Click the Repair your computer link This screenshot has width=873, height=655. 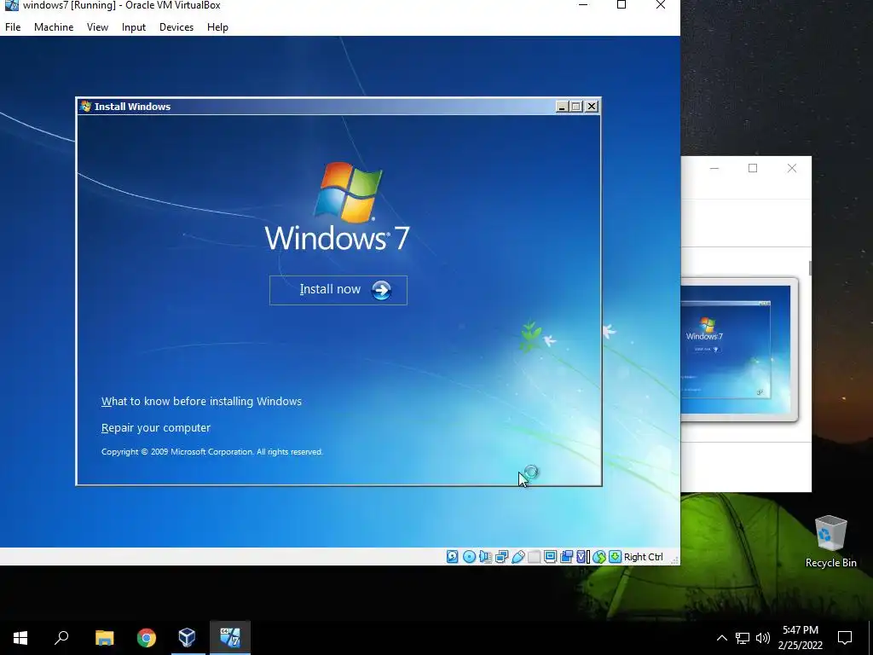pos(156,428)
